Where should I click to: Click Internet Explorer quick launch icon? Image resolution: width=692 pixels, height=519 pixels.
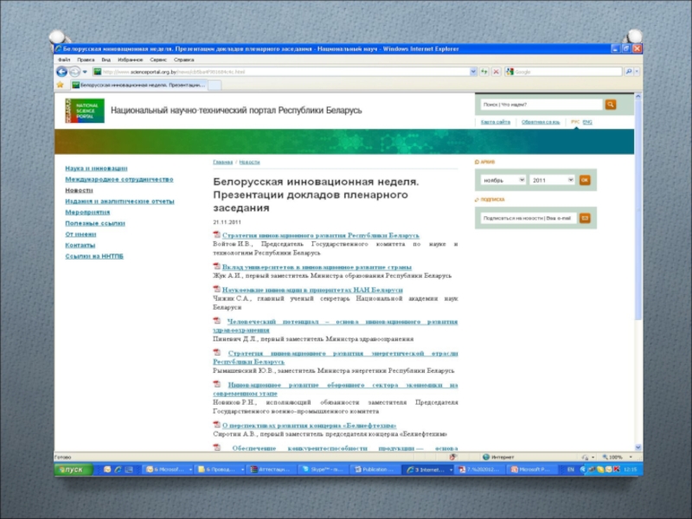pyautogui.click(x=118, y=470)
